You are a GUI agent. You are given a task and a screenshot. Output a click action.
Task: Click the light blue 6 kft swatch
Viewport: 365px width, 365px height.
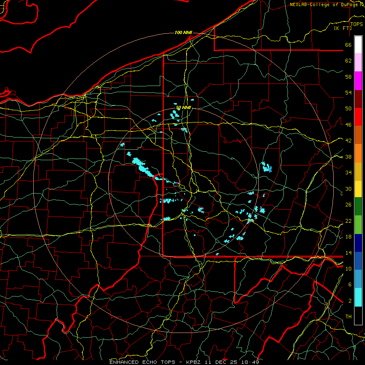358,279
